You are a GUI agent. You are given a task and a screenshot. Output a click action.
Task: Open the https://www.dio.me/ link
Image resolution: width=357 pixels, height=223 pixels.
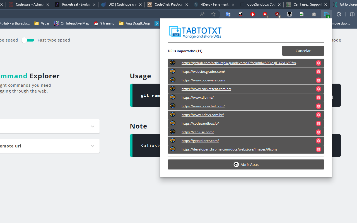[197, 97]
